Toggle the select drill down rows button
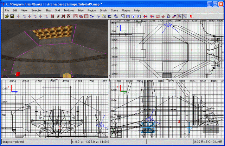This screenshot has width=225, height=146. 185,16
